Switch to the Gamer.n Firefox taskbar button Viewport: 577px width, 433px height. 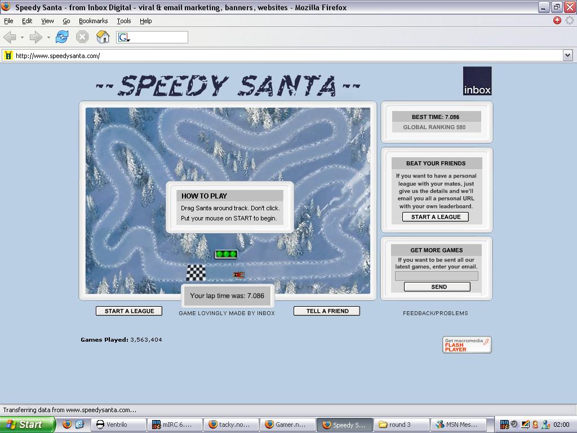tap(287, 425)
